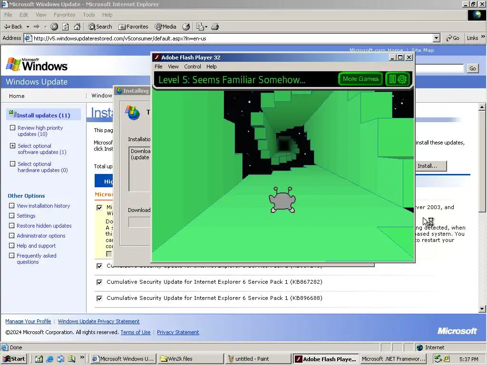The height and width of the screenshot is (365, 487).
Task: Launch Internet Explorer from quick launch
Action: point(49,359)
